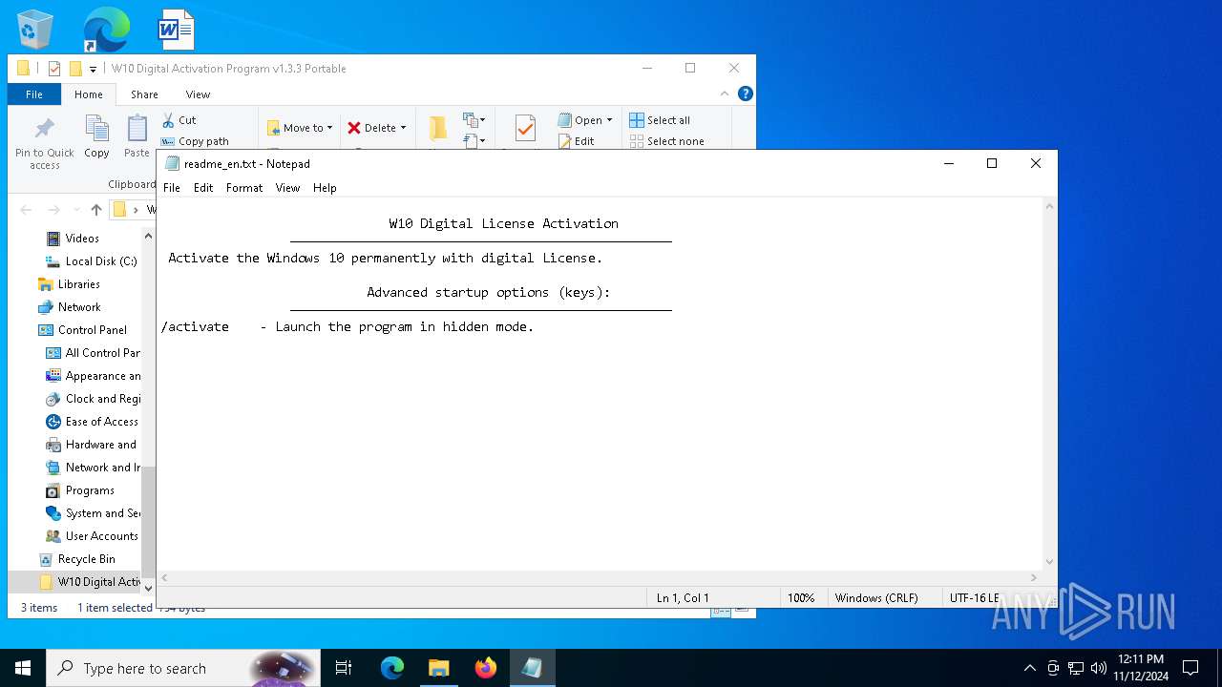Click inside the Notepad text area
The image size is (1222, 687).
tap(600, 385)
